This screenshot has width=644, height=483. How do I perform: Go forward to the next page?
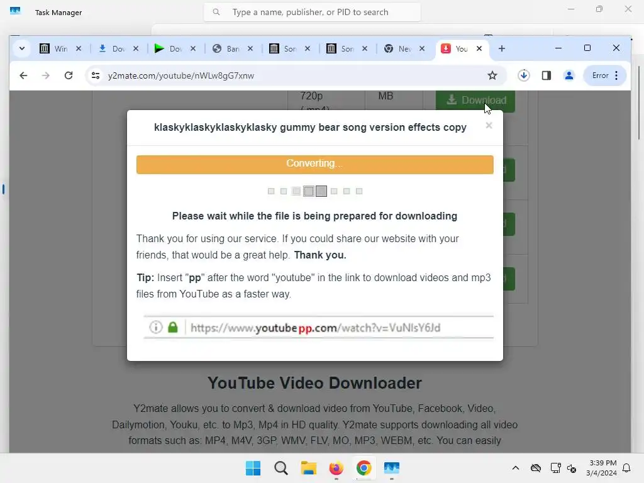(x=45, y=75)
